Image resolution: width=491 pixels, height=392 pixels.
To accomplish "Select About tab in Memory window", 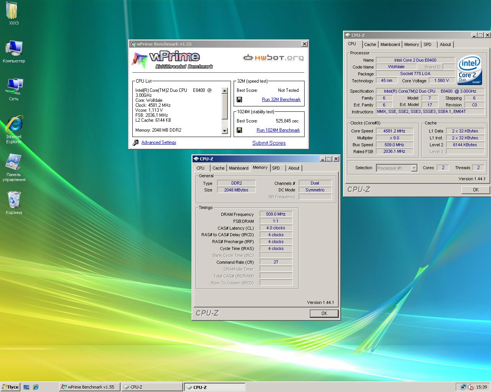I will coord(294,168).
